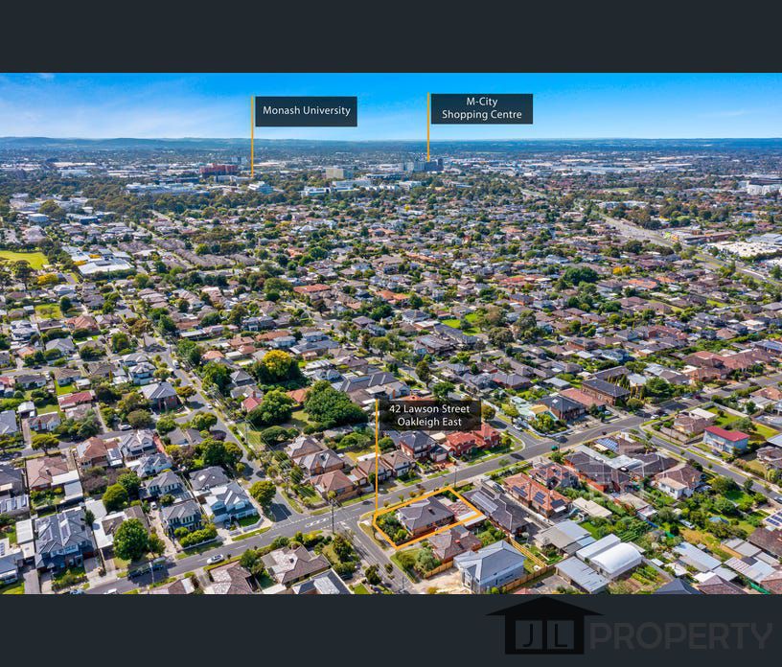Click the large dark green tree cluster
Image resolution: width=782 pixels, height=667 pixels.
tap(331, 406)
